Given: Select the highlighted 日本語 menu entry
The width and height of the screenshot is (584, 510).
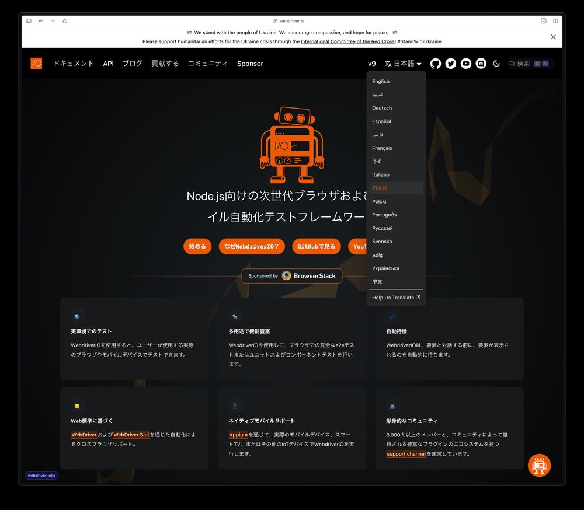Looking at the screenshot, I should (x=396, y=188).
